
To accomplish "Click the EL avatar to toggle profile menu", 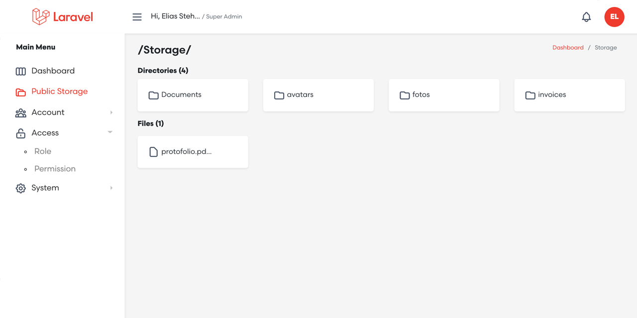I will (x=614, y=16).
